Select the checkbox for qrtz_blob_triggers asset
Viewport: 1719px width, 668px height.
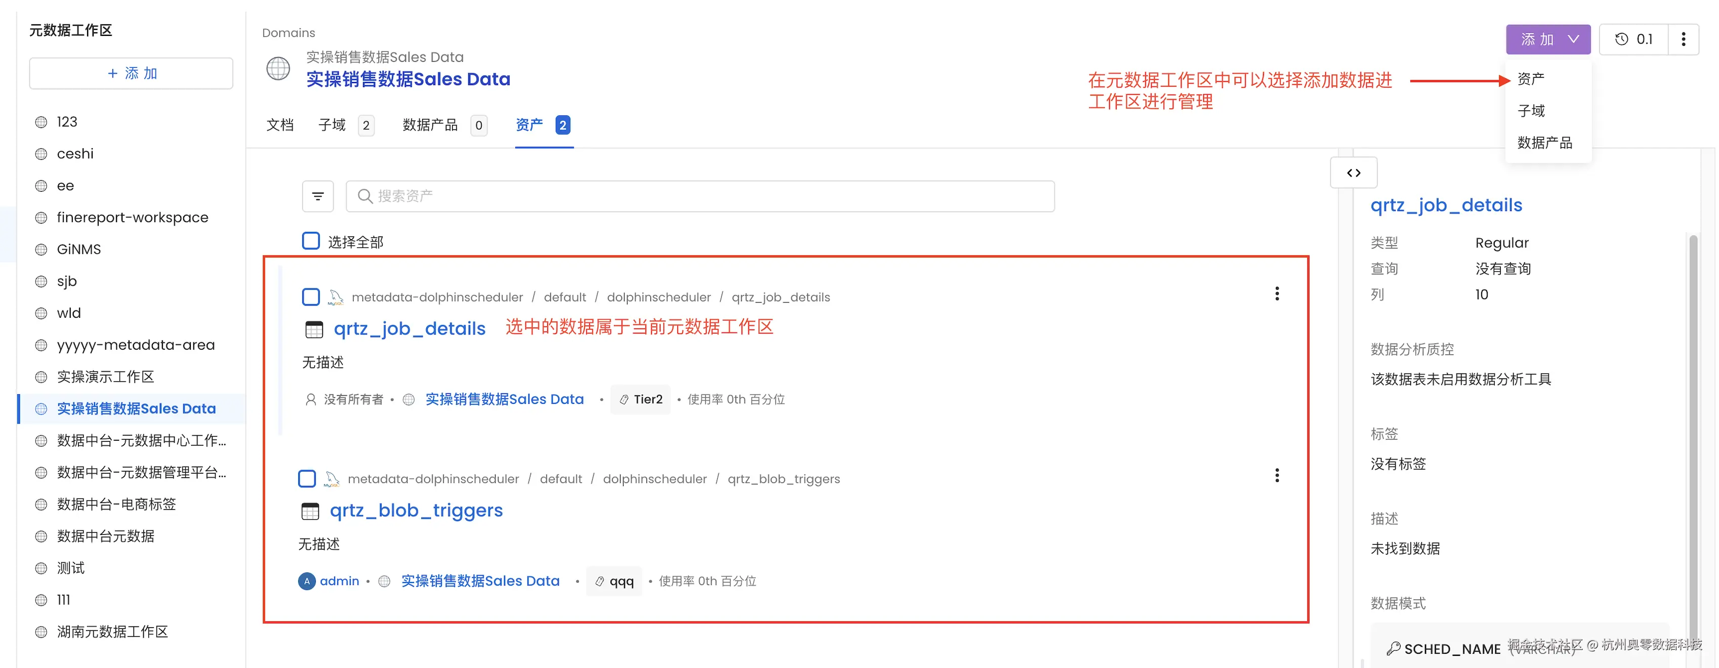(307, 478)
